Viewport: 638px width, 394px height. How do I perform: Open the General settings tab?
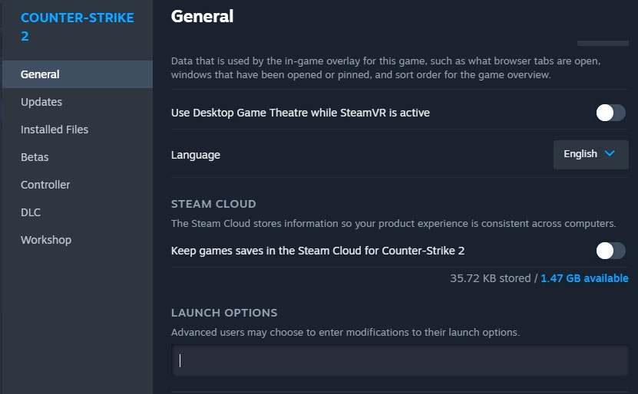click(40, 74)
